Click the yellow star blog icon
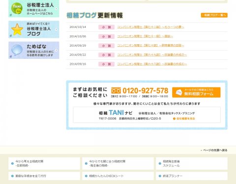Image resolution: width=236 pixels, height=184 pixels. click(x=17, y=29)
